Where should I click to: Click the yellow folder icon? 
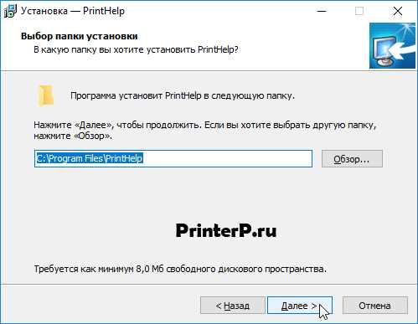click(45, 95)
